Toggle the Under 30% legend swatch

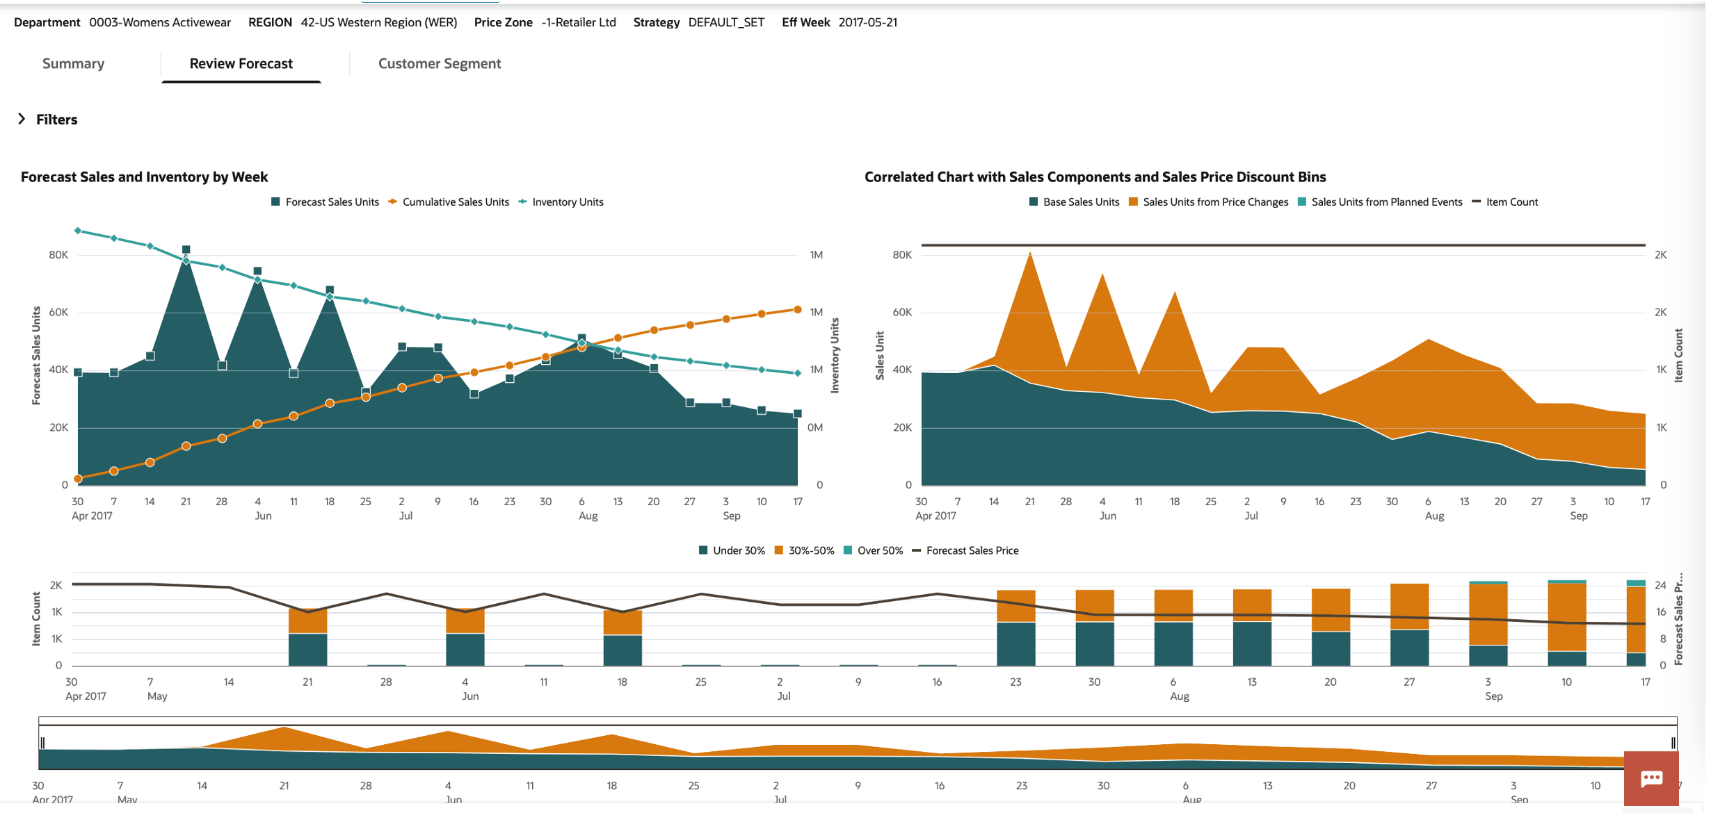coord(703,551)
